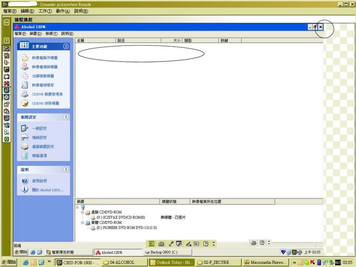This screenshot has width=356, height=267.
Task: Click the green icon at bottom of pcAnywhere toolbar
Action: click(x=7, y=139)
